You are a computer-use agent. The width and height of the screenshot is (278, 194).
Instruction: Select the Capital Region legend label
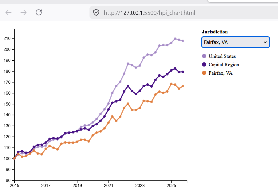click(x=224, y=65)
